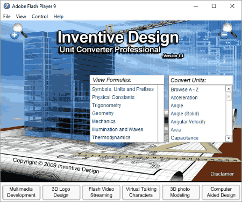Open the Help menu
Viewport: 242px width, 202px height.
pyautogui.click(x=58, y=17)
